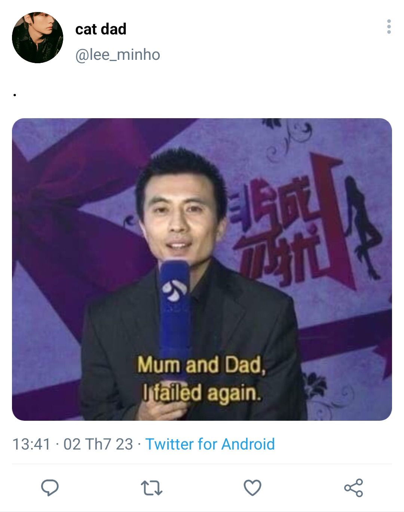Retweet the cat dad post
Screen dimensions: 404x512
click(151, 488)
